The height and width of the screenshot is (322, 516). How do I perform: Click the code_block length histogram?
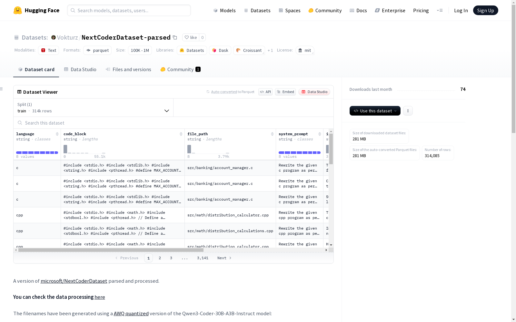click(84, 149)
